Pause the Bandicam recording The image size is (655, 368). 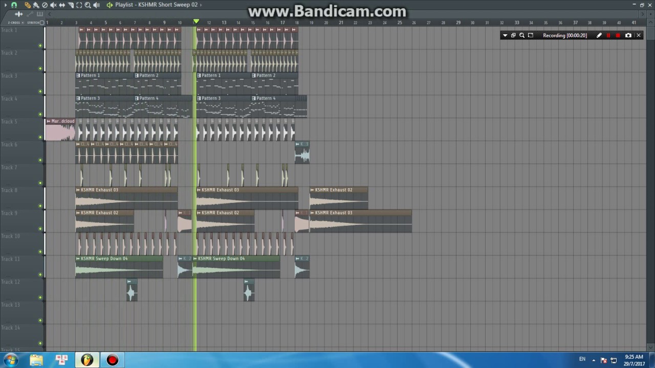pos(608,35)
